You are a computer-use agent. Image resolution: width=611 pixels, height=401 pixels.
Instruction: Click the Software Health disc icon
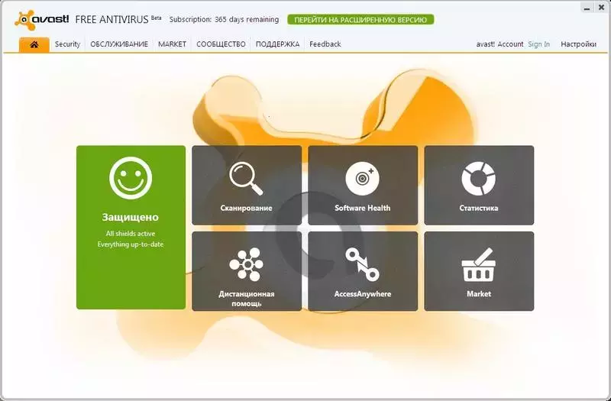point(362,179)
